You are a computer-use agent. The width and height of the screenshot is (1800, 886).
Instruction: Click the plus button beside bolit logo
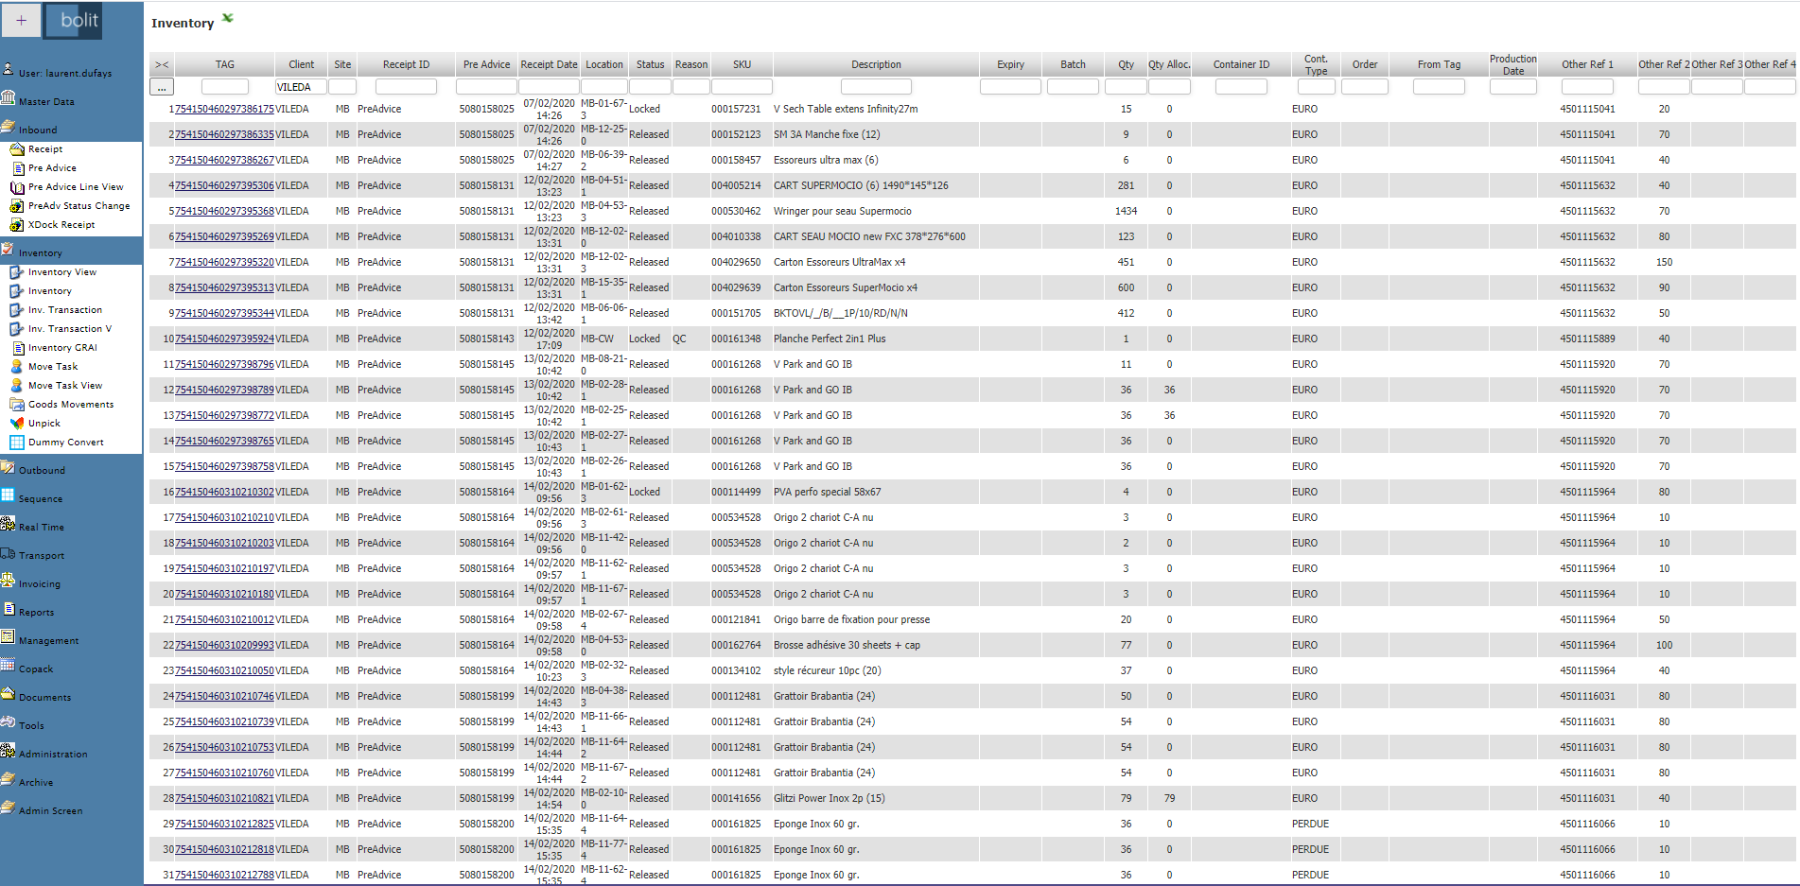pos(21,20)
